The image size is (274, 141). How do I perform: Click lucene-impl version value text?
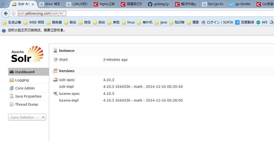pyautogui.click(x=143, y=100)
